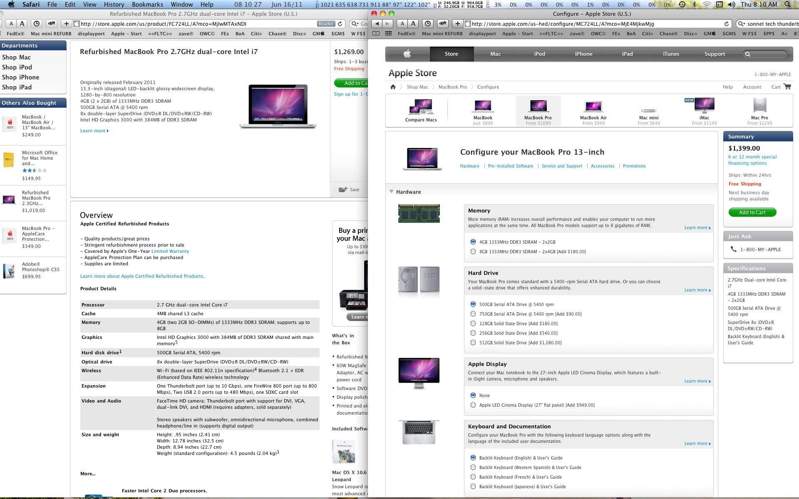
Task: Select 8GB 1333MHz DDR3 SDRAM 2x4GB memory option
Action: coord(473,251)
